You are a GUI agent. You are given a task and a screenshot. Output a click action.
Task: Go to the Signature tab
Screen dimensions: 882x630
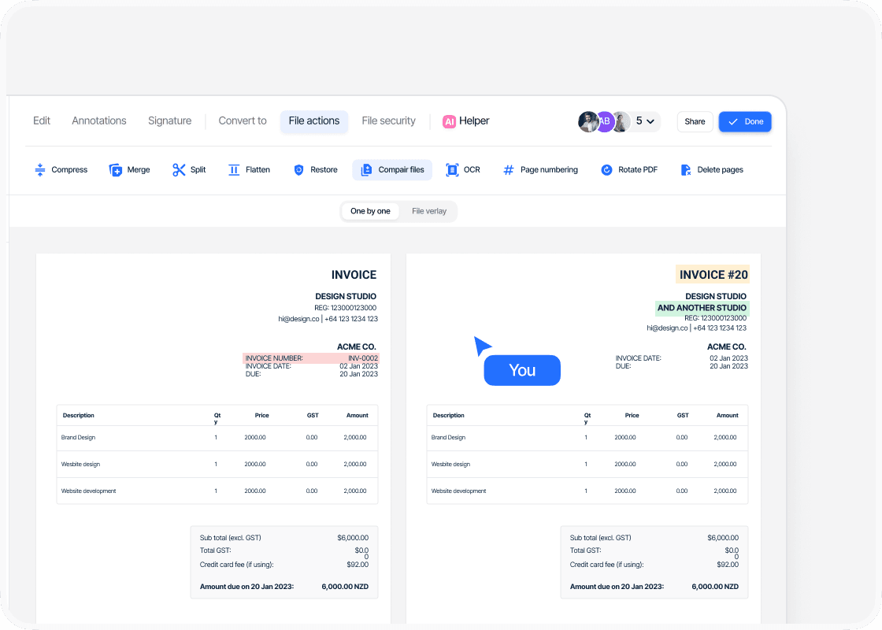click(169, 121)
